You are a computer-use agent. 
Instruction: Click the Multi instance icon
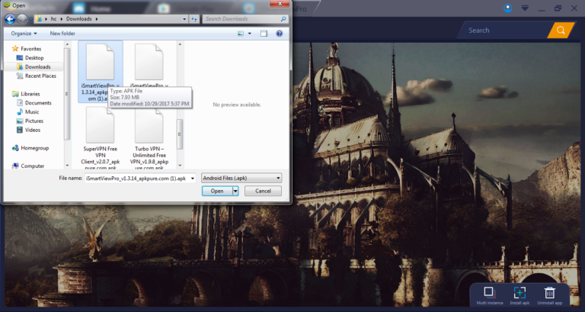point(491,293)
